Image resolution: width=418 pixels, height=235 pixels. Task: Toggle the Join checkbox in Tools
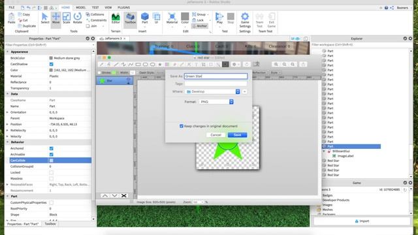(88, 26)
